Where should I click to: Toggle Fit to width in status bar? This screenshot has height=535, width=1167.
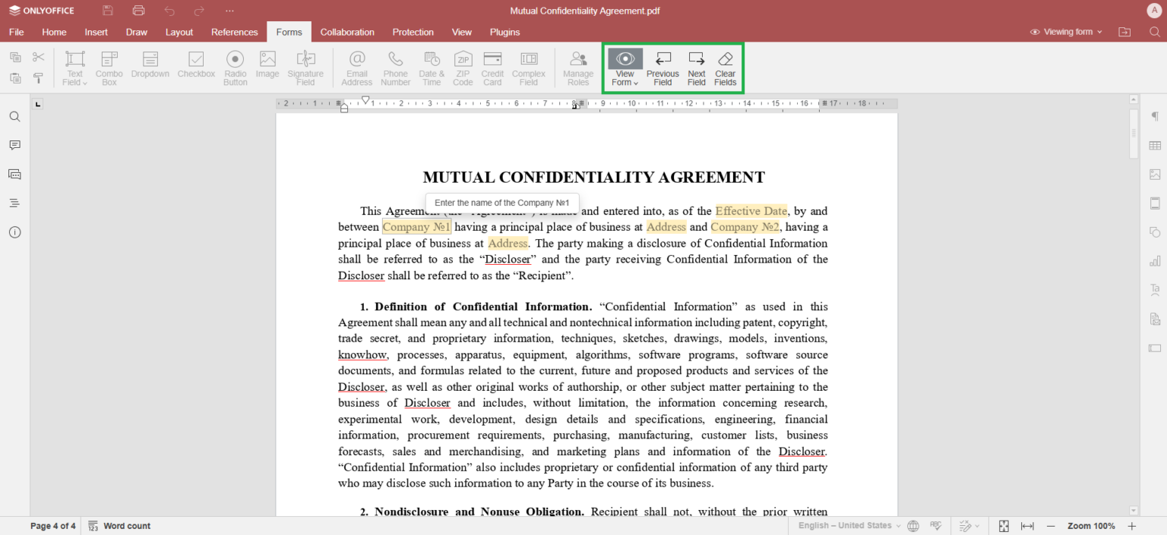[x=1027, y=526]
